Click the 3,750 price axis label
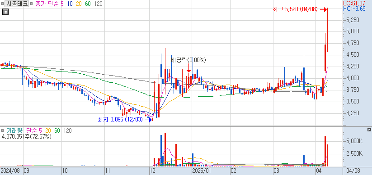 point(352,90)
